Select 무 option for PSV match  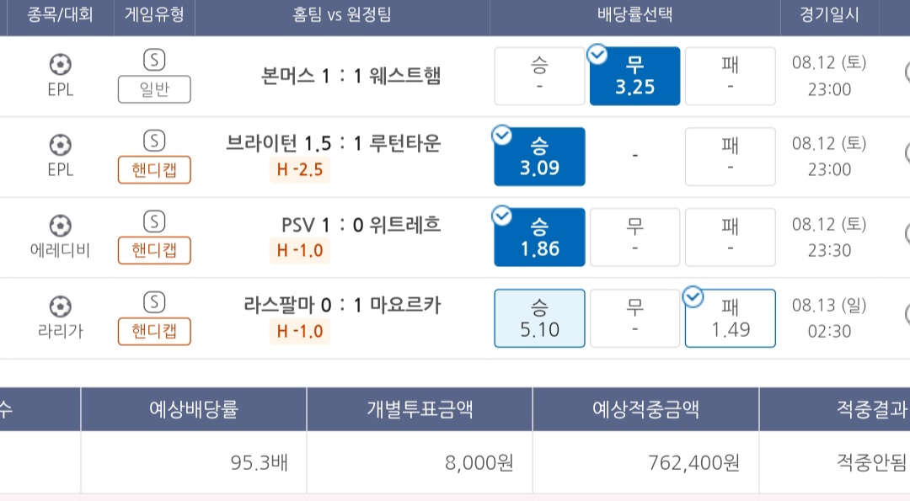pyautogui.click(x=635, y=237)
